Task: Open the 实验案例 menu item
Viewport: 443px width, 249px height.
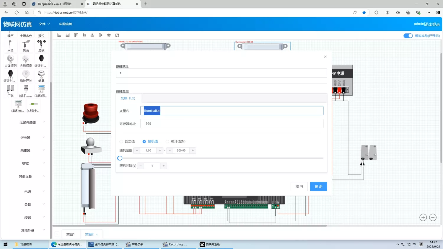Action: tap(66, 24)
